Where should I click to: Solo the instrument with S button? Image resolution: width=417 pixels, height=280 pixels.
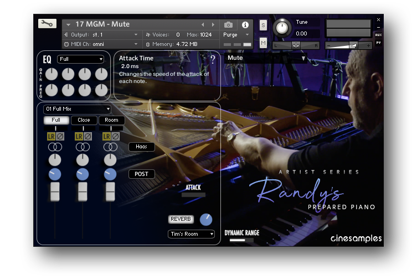pyautogui.click(x=263, y=25)
